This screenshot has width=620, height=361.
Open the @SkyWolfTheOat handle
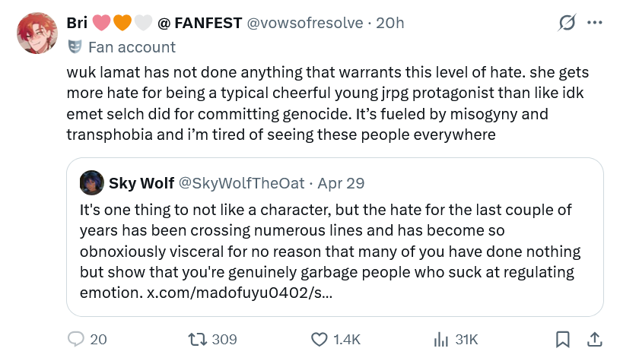[x=242, y=183]
